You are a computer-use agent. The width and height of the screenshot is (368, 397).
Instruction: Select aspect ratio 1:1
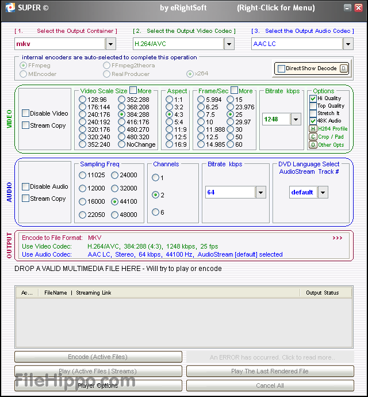coord(169,100)
